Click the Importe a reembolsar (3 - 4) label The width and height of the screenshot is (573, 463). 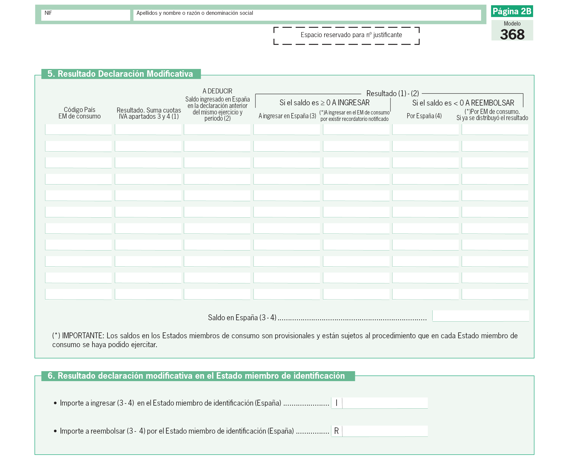177,431
